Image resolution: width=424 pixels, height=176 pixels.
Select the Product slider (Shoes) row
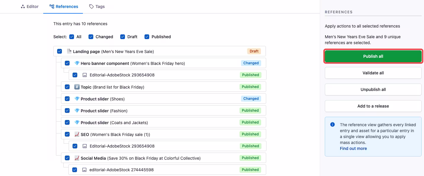pos(163,99)
